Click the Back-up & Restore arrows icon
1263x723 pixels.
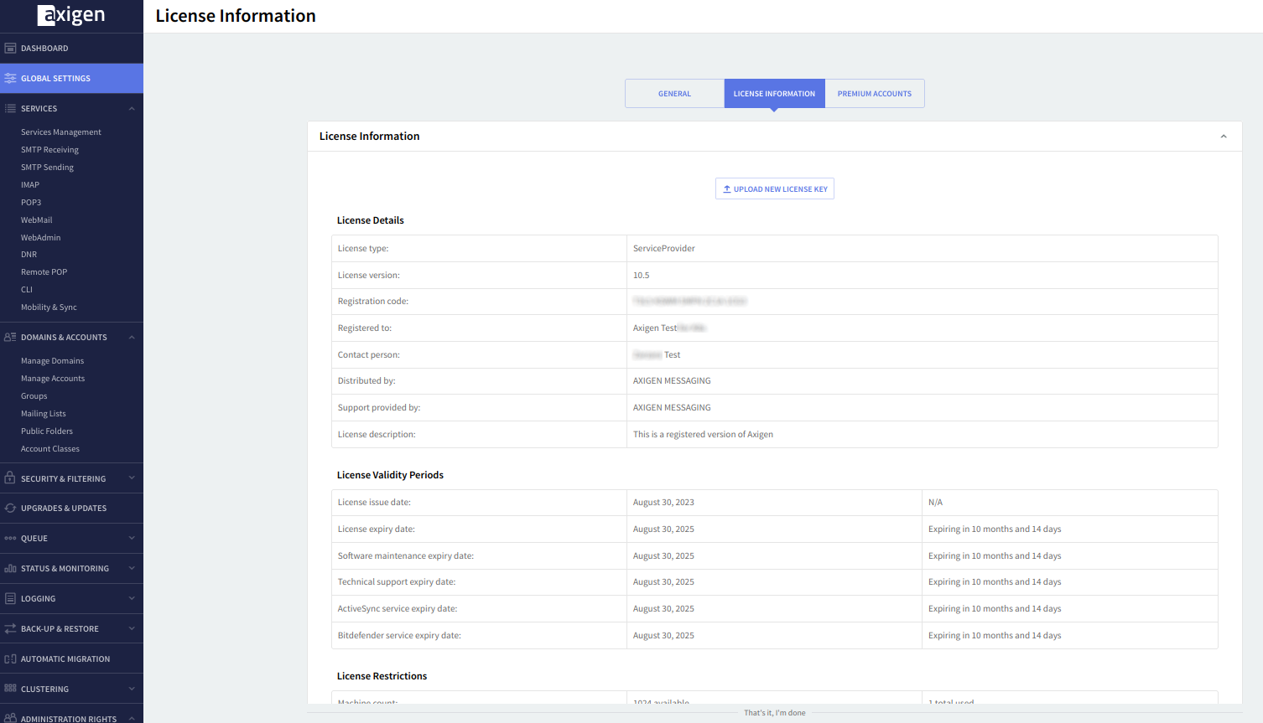10,629
